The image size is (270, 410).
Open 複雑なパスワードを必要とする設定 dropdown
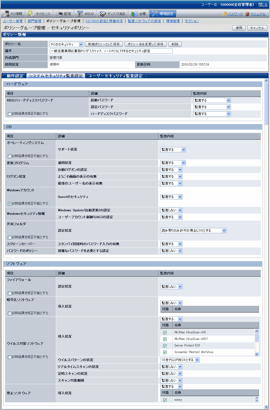(171, 251)
